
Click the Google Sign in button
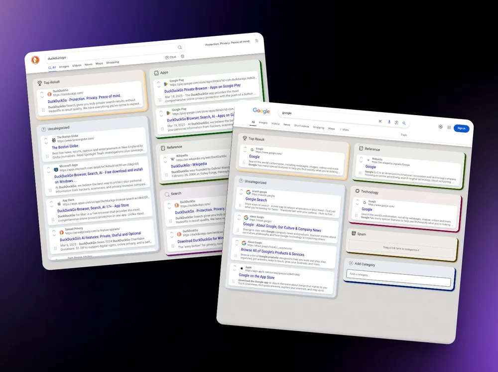click(x=461, y=129)
